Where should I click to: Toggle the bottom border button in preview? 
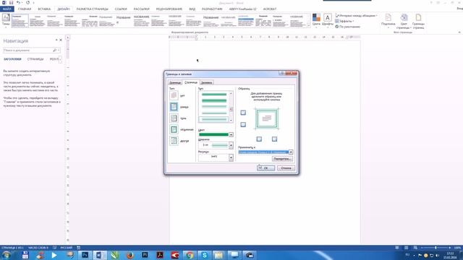243,125
